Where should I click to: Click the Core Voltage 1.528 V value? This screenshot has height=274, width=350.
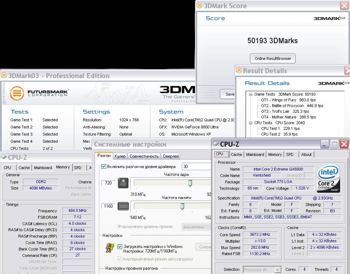302,188
